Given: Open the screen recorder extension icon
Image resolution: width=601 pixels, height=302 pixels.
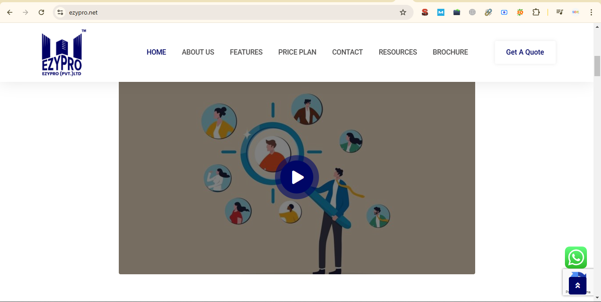Looking at the screenshot, I should tap(504, 12).
